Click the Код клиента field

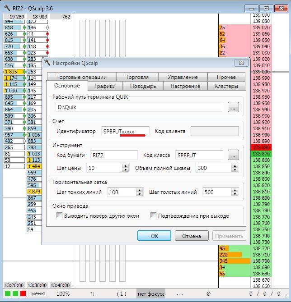(215, 131)
